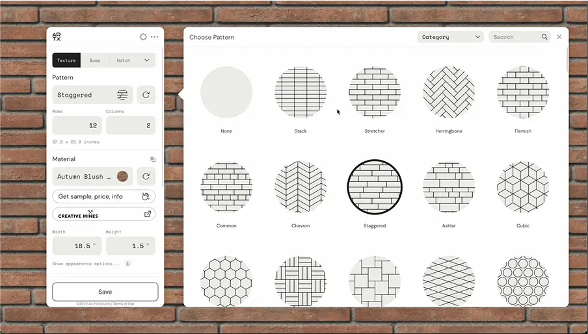Open the Terms of Use link
Viewport: 588px width, 334px height.
point(124,303)
